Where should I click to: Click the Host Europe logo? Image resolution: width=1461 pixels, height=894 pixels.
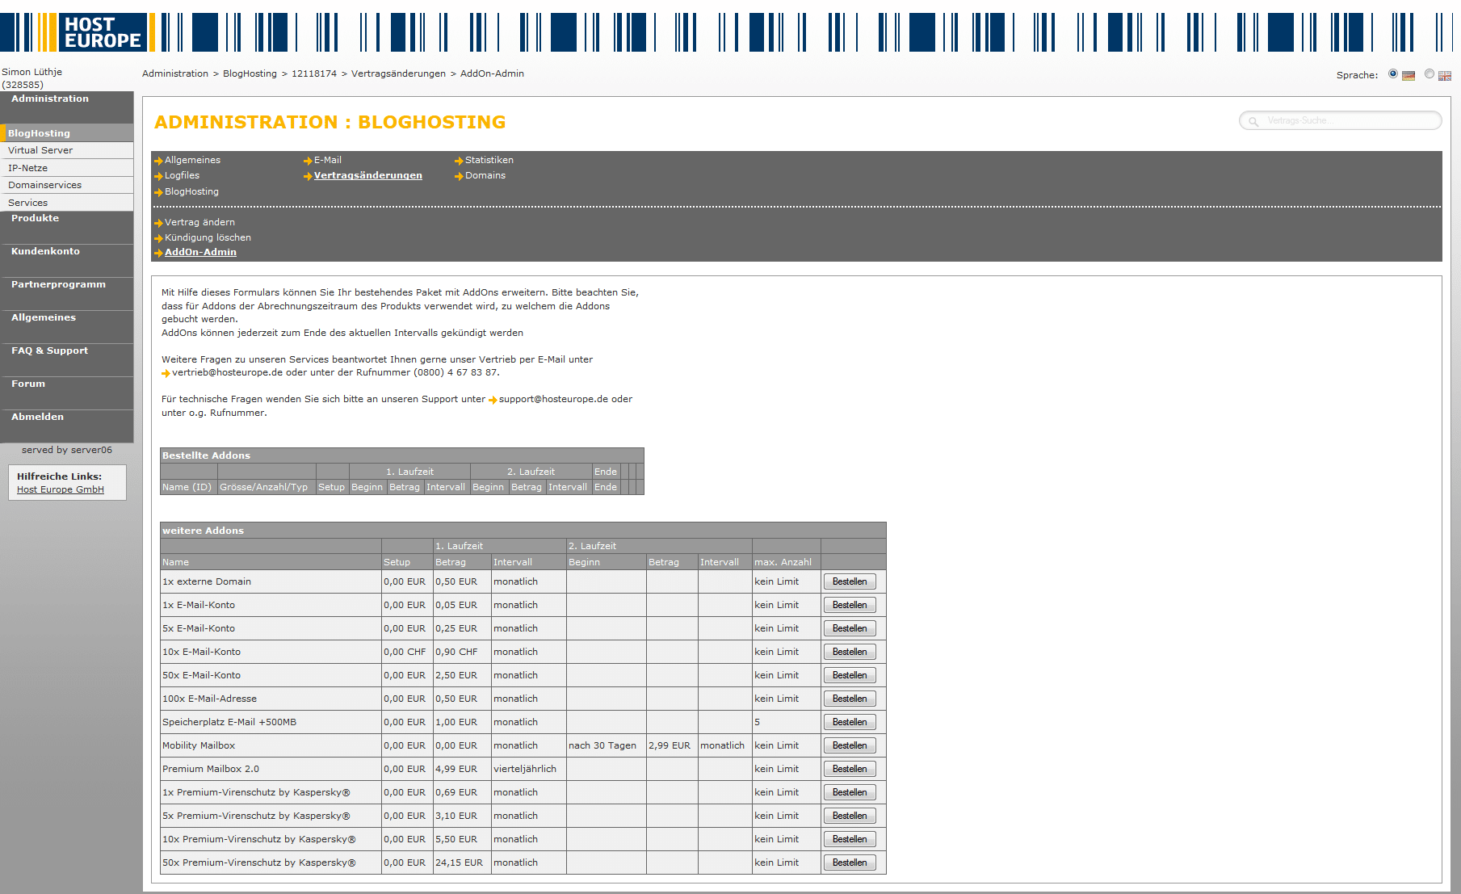(x=102, y=32)
